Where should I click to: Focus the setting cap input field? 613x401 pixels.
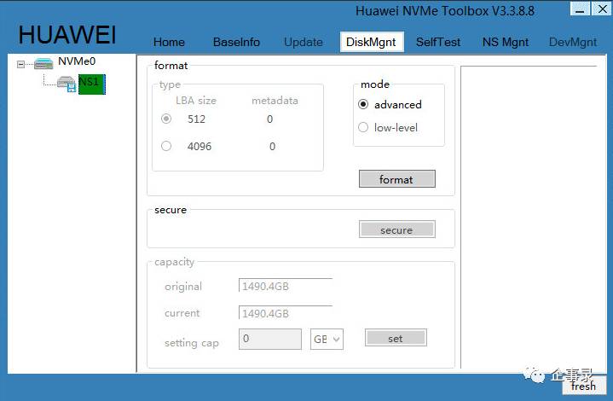tap(270, 339)
